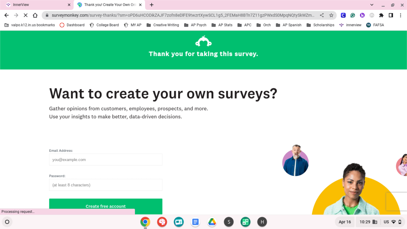Image resolution: width=407 pixels, height=229 pixels.
Task: Open the S app in the shelf
Action: (x=229, y=222)
